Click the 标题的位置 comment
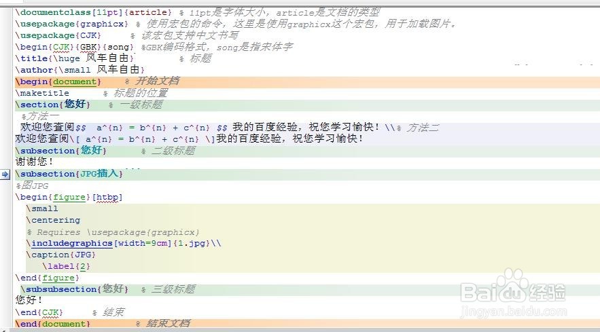This screenshot has height=332, width=600. click(x=141, y=93)
